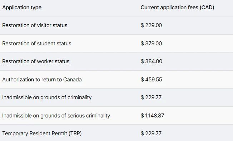This screenshot has height=141, width=233.
Task: Click Inadmissible on grounds of serious criminality
Action: pos(56,116)
